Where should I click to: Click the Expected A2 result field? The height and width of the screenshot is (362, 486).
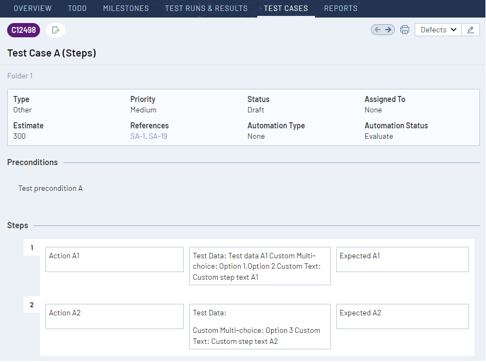tap(402, 316)
